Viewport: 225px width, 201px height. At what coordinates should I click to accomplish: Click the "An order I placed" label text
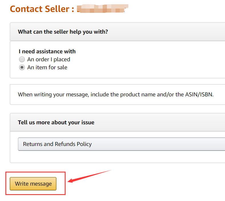48,60
